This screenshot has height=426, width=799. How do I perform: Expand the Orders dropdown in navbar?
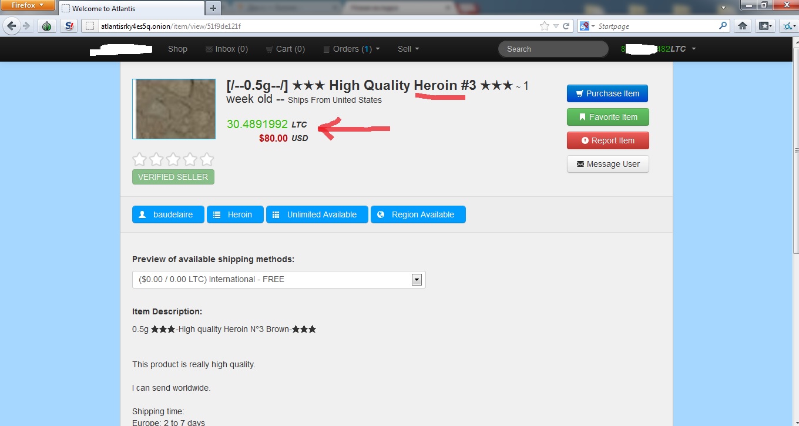click(351, 49)
